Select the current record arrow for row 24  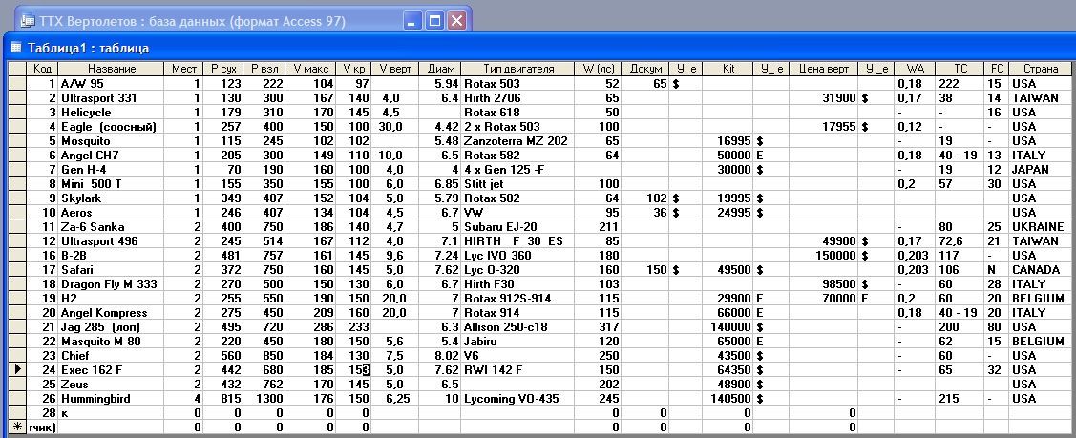[x=16, y=369]
